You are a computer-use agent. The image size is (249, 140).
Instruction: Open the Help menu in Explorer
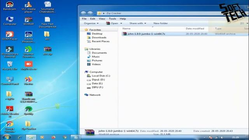pos(123,19)
